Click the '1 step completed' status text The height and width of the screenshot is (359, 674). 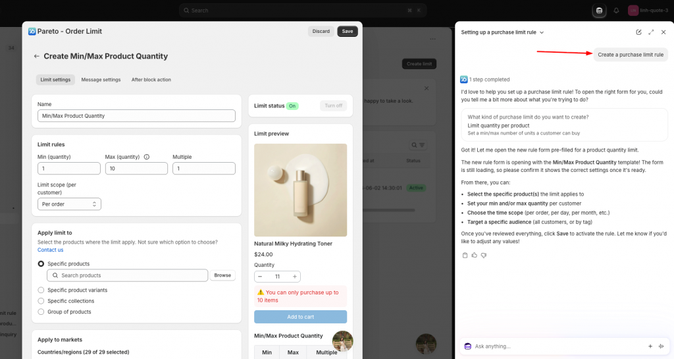click(x=489, y=80)
